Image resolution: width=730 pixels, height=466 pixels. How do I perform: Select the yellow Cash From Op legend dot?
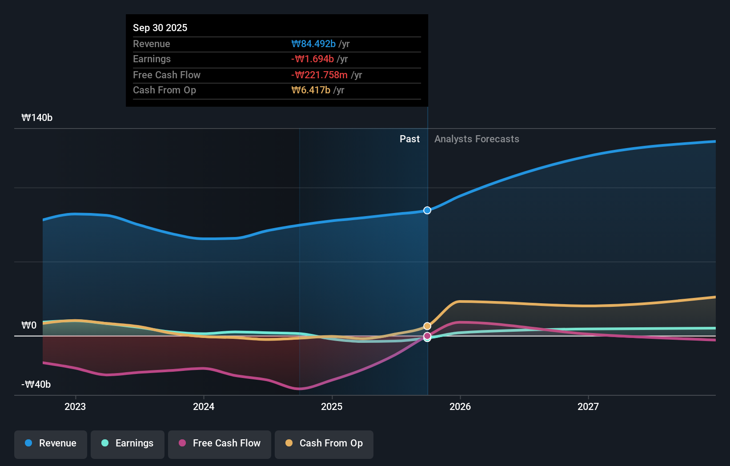289,443
